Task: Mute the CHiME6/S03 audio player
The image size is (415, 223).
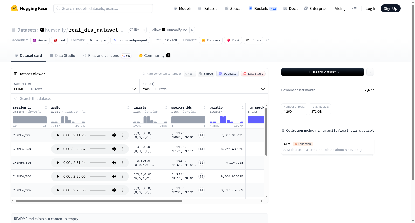Action: (x=114, y=135)
